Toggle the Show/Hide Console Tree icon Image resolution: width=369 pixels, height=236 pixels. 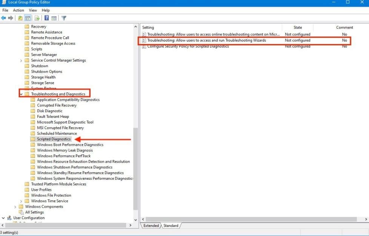tap(28, 18)
